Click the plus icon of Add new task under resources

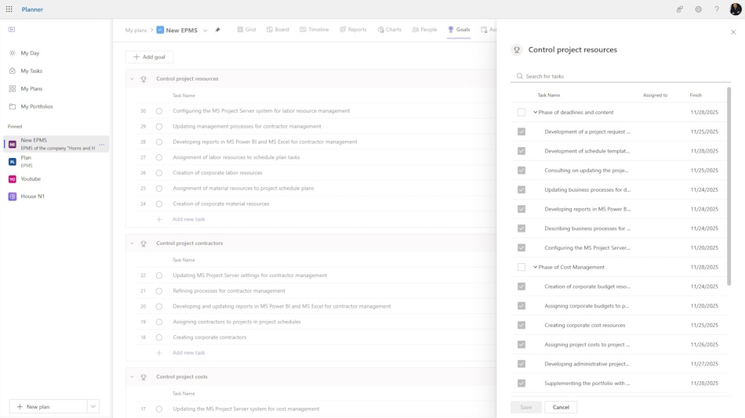coord(159,219)
